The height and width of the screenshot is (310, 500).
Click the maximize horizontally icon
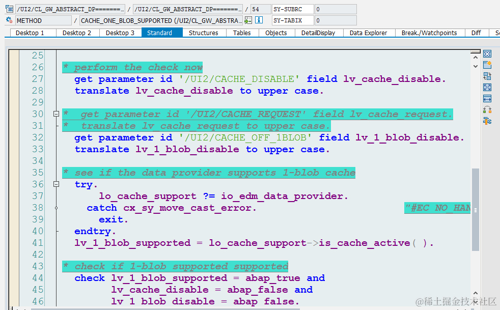click(x=487, y=99)
